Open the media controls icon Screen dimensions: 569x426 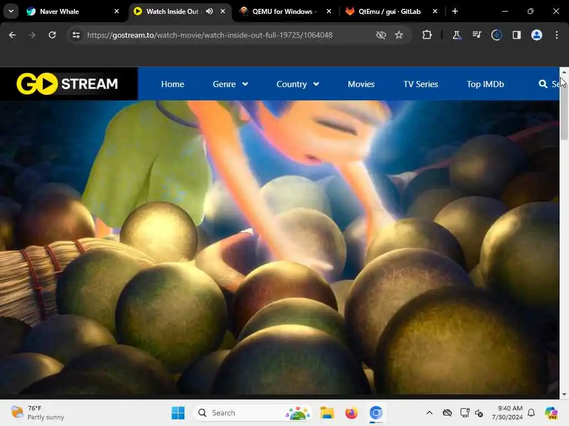[x=476, y=35]
